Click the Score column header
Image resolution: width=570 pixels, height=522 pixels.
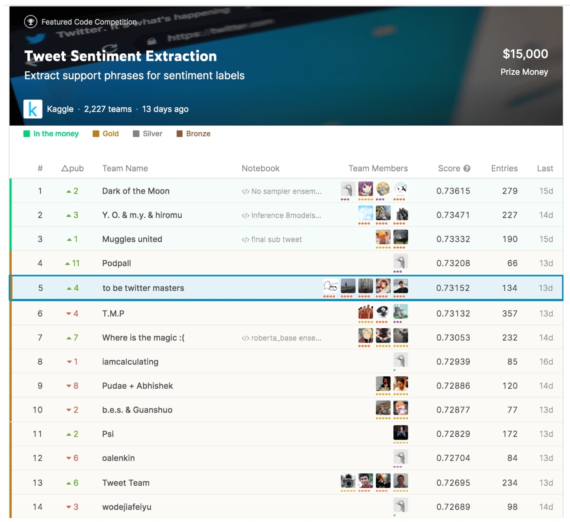click(x=449, y=168)
